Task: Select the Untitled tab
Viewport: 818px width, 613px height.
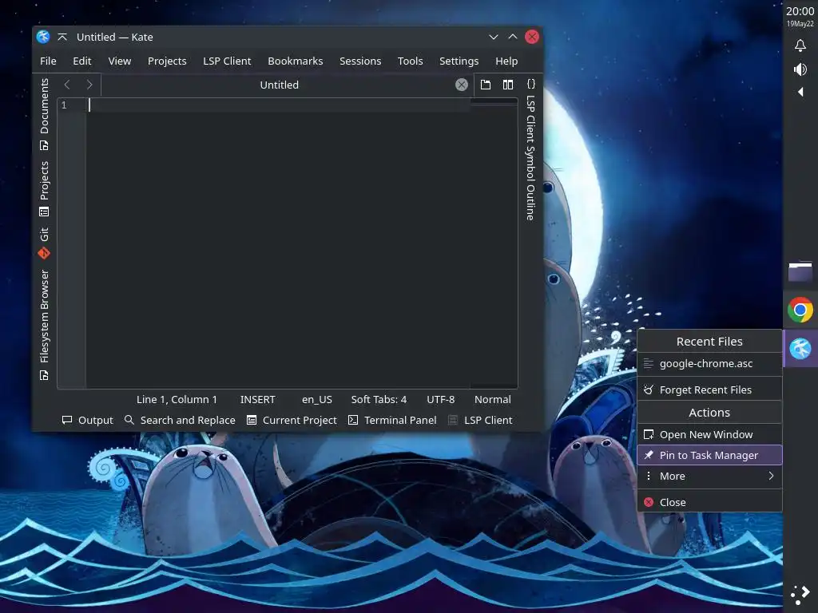Action: [x=279, y=85]
